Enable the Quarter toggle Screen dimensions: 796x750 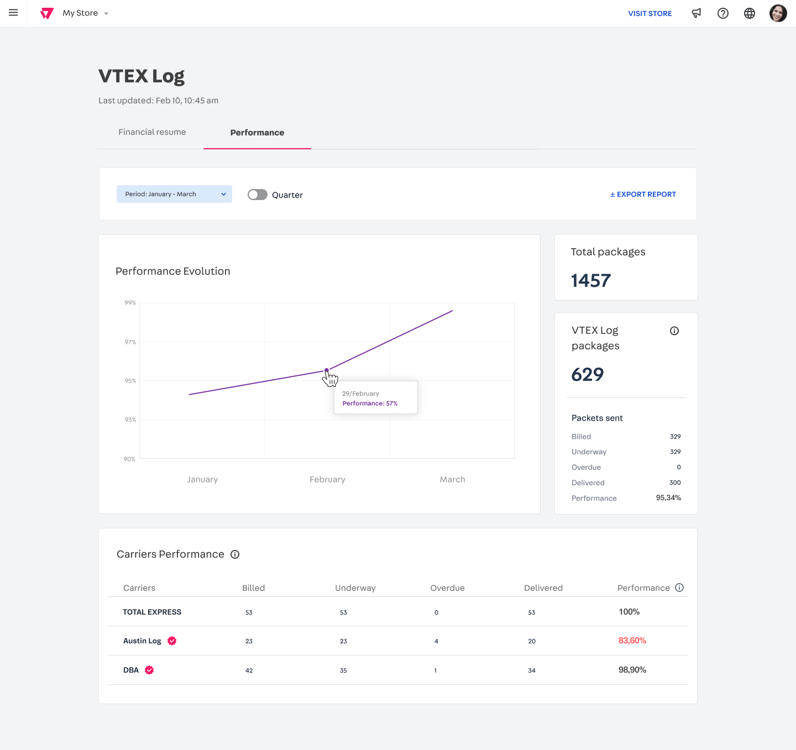tap(258, 195)
